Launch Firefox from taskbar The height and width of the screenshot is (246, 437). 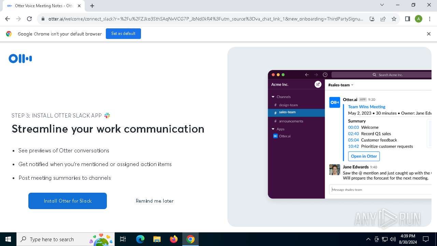[x=174, y=239]
